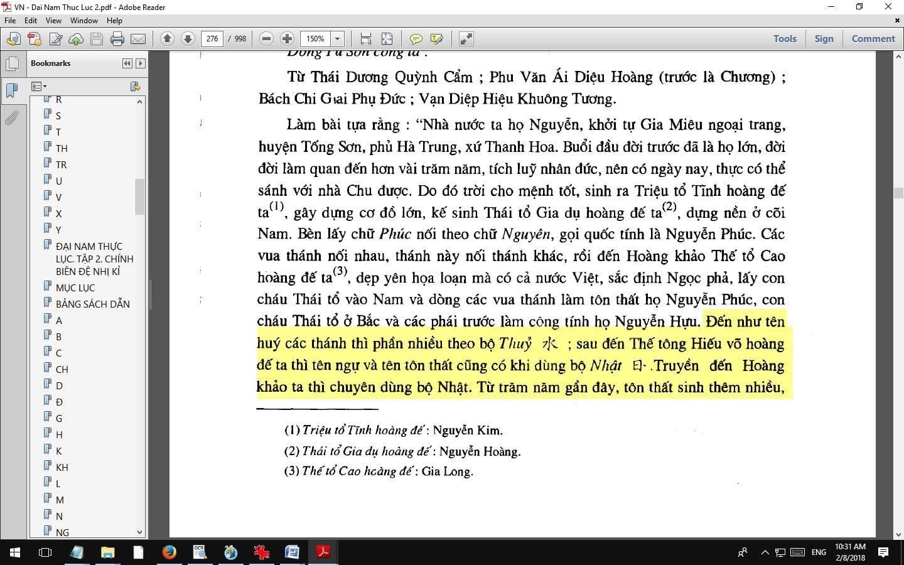904x565 pixels.
Task: Toggle the Bookmarks panel button
Action: (12, 90)
